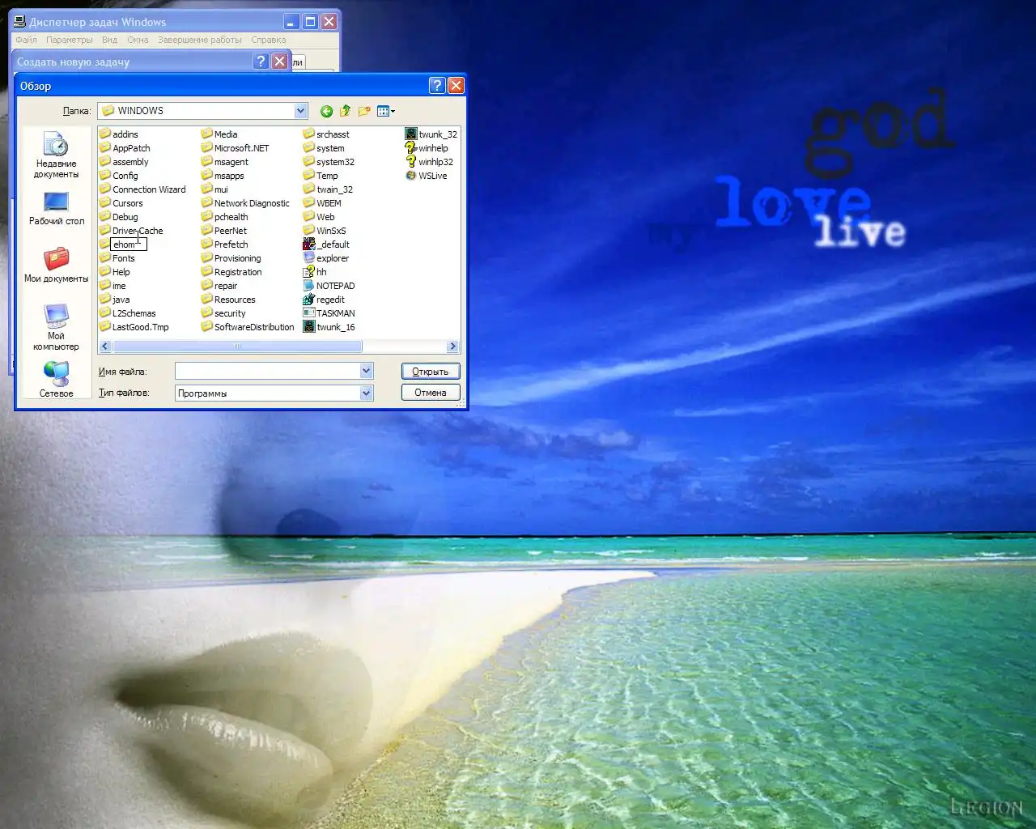Select the WSLive file
The width and height of the screenshot is (1036, 829).
[x=426, y=176]
